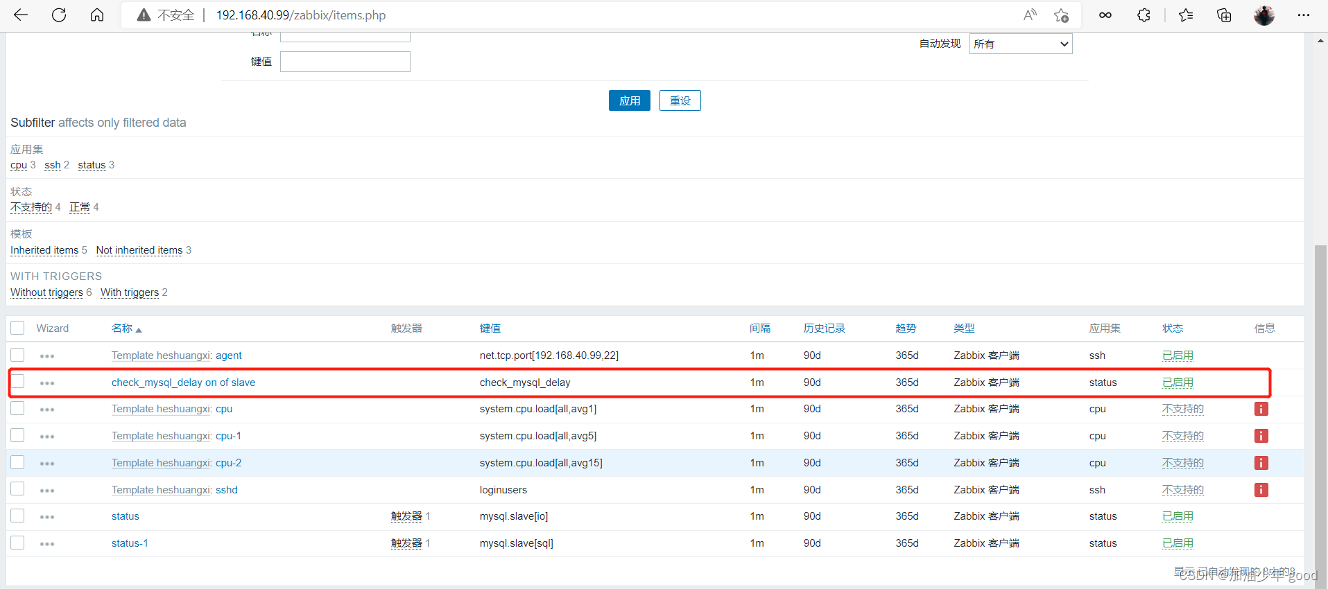Viewport: 1328px width, 589px height.
Task: Click the 键值 filter input field
Action: coord(345,62)
